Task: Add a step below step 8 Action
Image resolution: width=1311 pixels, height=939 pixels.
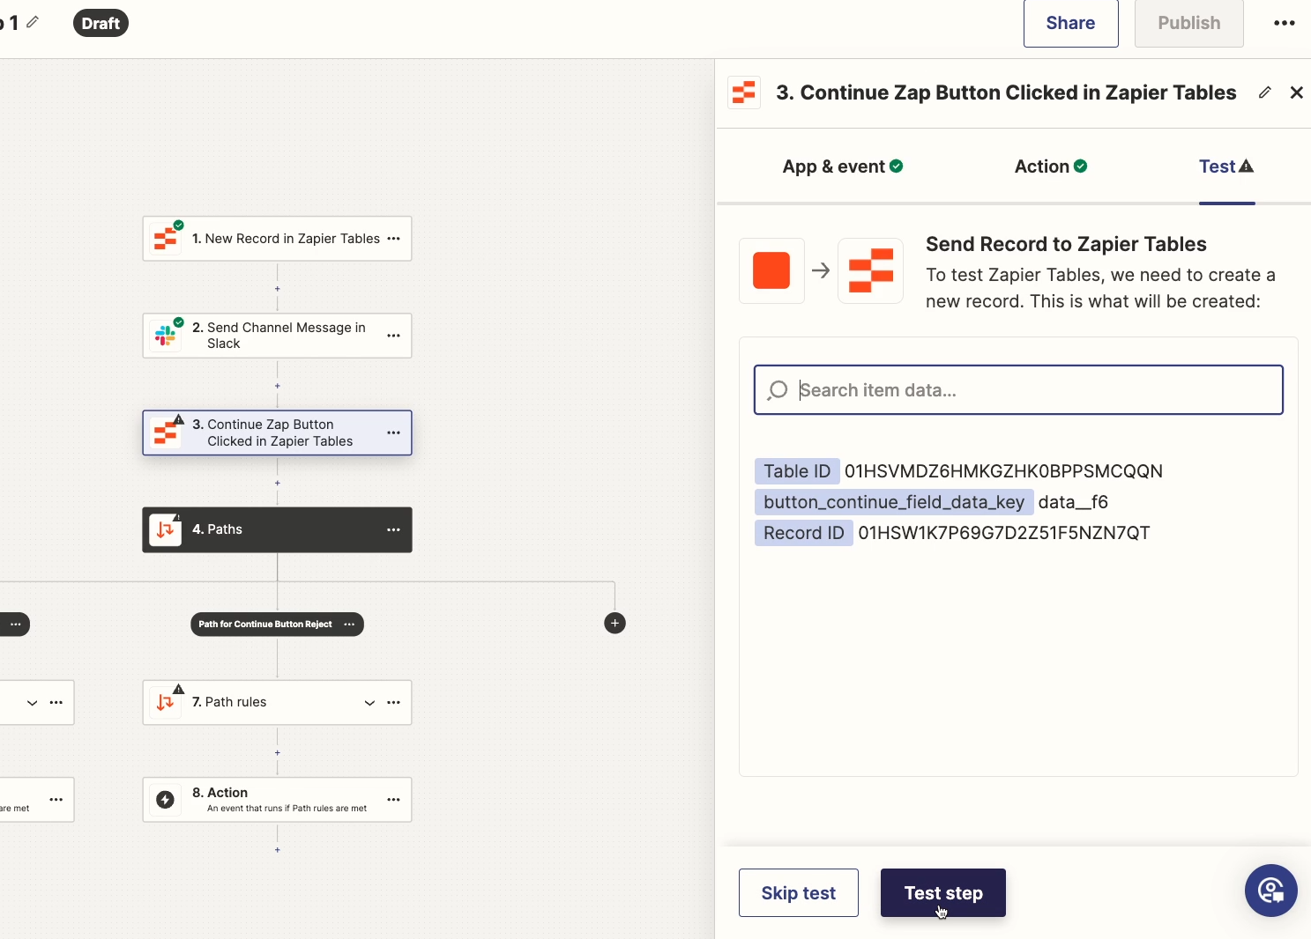Action: 278,850
